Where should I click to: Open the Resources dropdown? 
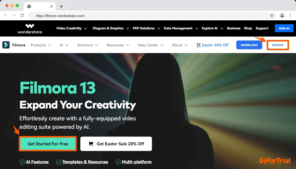(118, 45)
